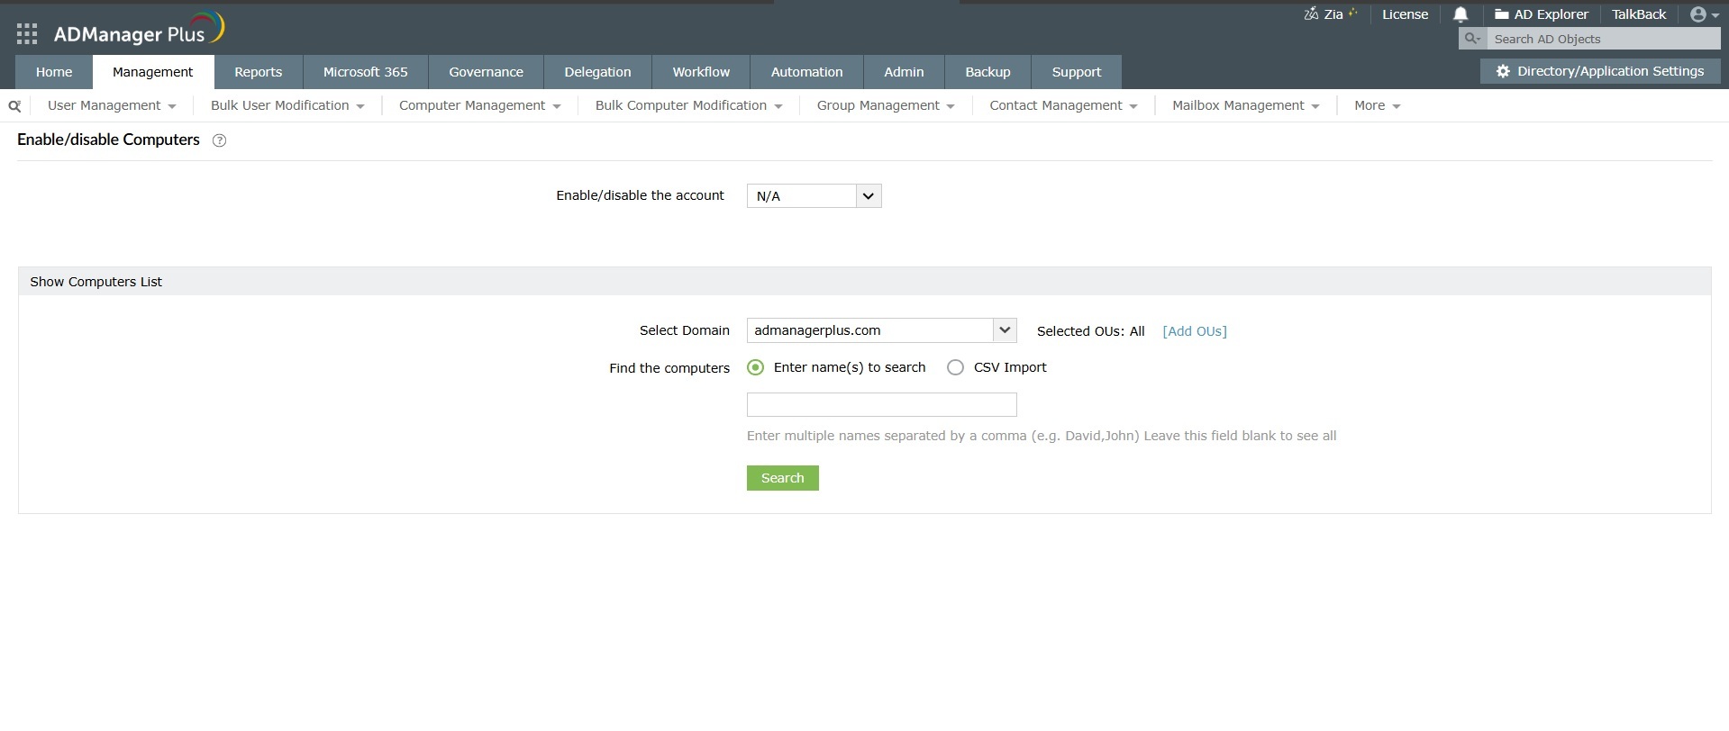Expand the Bulk User Modification menu
The height and width of the screenshot is (731, 1729).
pos(287,105)
